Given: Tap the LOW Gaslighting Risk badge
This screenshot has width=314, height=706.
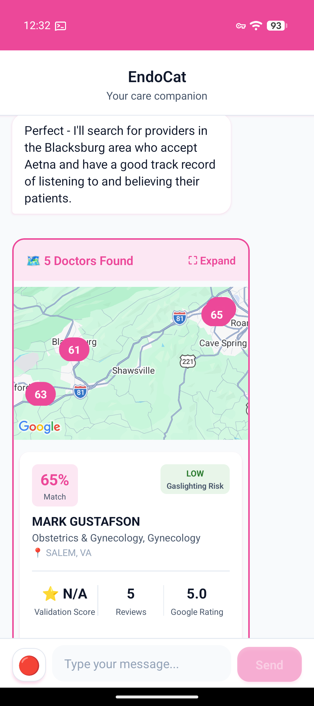Looking at the screenshot, I should coord(195,479).
